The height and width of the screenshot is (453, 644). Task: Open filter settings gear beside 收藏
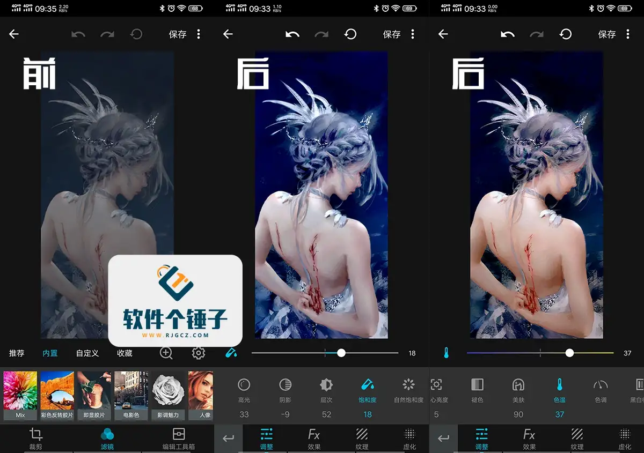tap(198, 353)
